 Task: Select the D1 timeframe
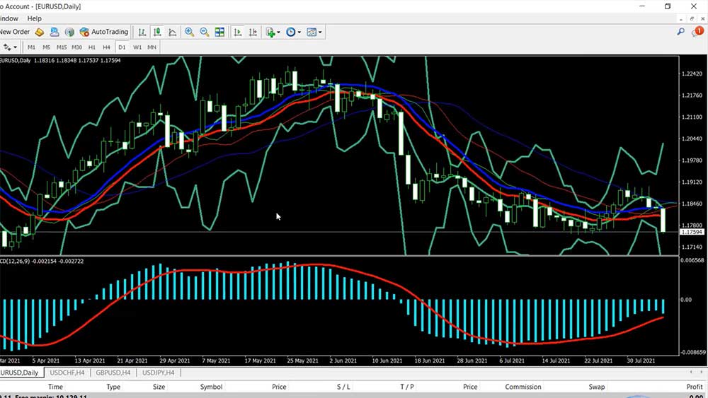coord(122,47)
